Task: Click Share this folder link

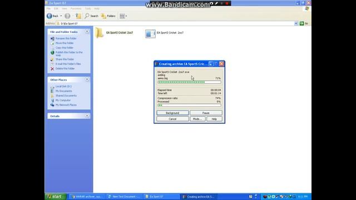Action: pyautogui.click(x=65, y=59)
